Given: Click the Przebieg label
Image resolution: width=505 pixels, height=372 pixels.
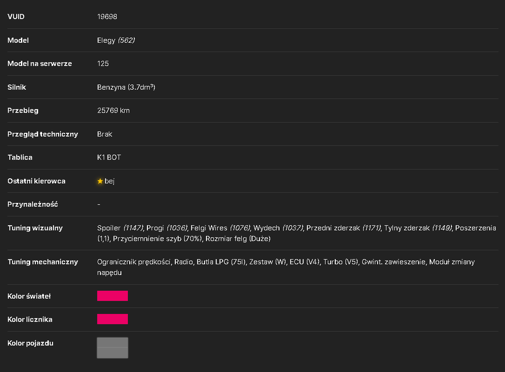Looking at the screenshot, I should coord(23,111).
